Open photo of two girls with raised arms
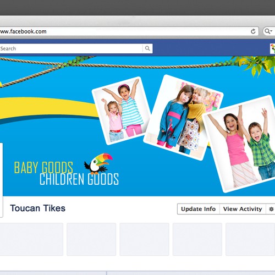The image size is (275, 275). pyautogui.click(x=121, y=111)
